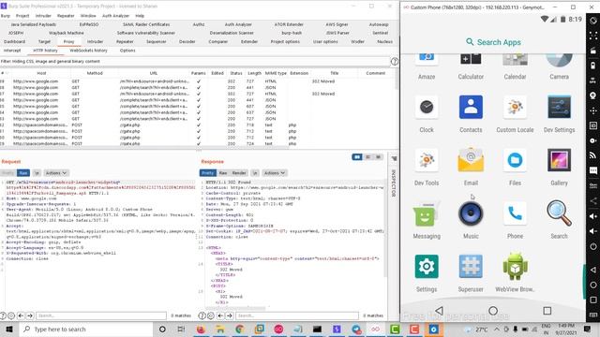Show hidden icons in the system tray
Image resolution: width=600 pixels, height=337 pixels.
pos(496,329)
